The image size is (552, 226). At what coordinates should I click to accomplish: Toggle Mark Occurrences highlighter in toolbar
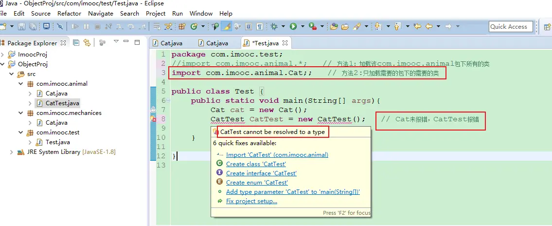pos(226,26)
